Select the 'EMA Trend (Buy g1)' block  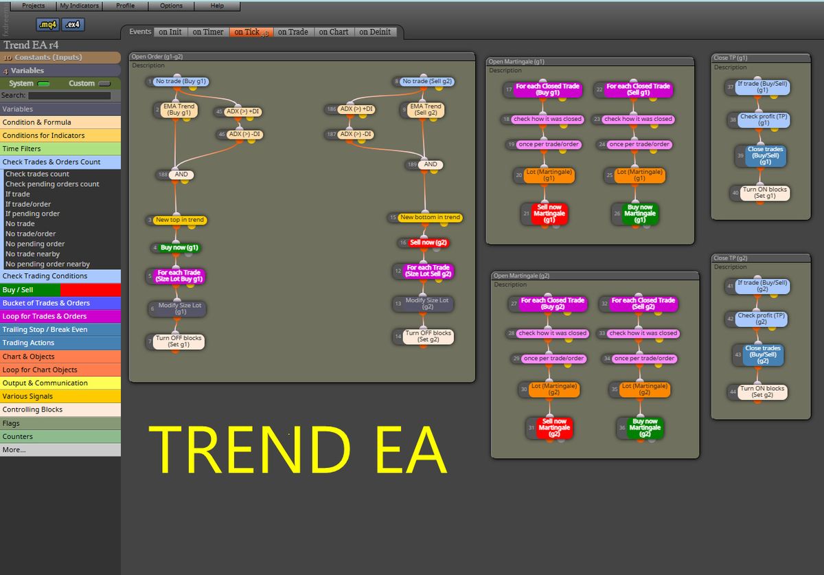coord(180,109)
